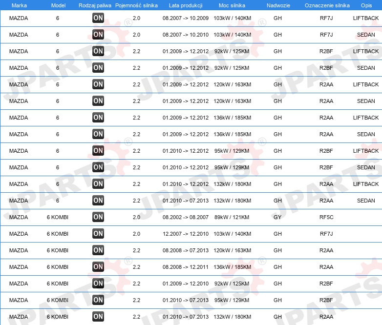Click SEDAN in the 08.2007 -> 10.2010 row

[x=366, y=35]
